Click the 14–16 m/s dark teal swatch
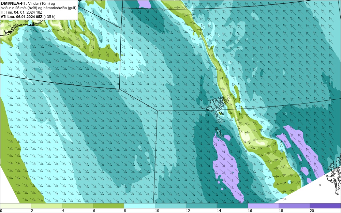 point(233,206)
